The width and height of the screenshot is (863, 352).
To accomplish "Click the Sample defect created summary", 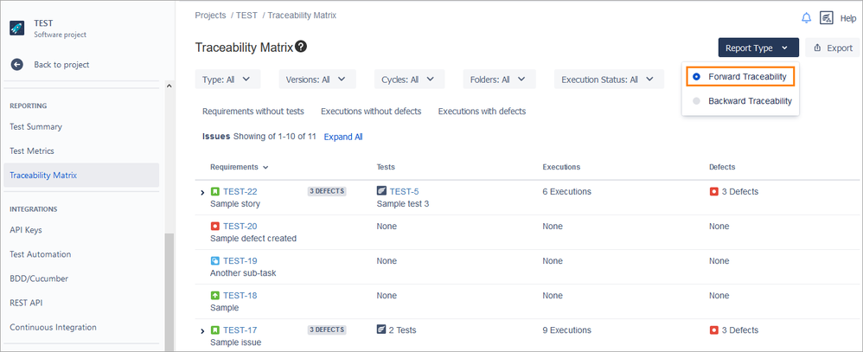I will coord(253,239).
